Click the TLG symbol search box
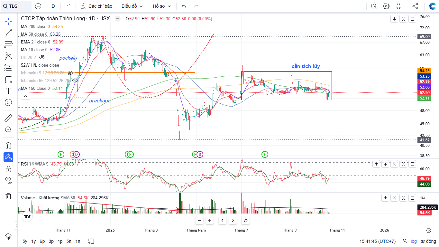The height and width of the screenshot is (247, 439). tap(16, 6)
